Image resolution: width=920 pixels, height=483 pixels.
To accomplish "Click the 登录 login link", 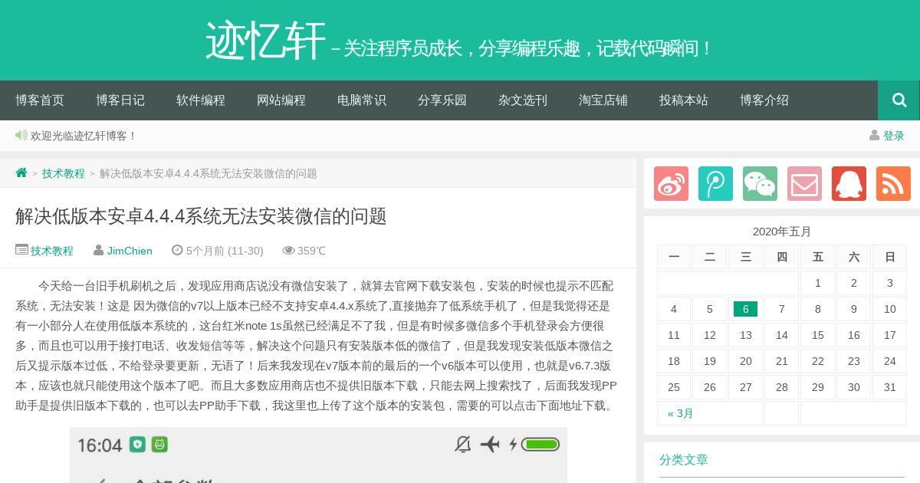I will (x=894, y=136).
